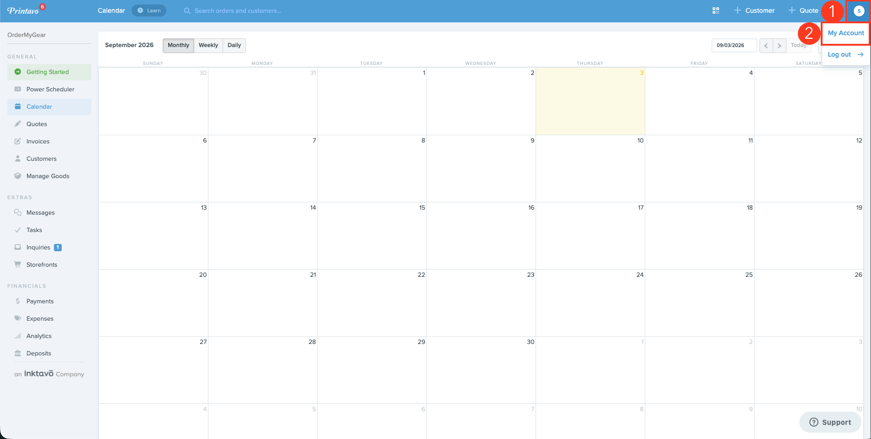871x439 pixels.
Task: Click the 09/03/2026 date field
Action: click(734, 45)
